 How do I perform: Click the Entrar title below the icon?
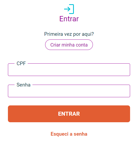[69, 19]
